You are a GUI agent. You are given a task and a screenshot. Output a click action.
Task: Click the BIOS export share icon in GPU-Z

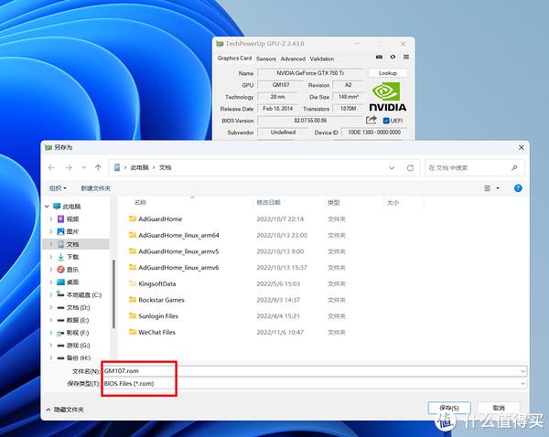tap(371, 121)
